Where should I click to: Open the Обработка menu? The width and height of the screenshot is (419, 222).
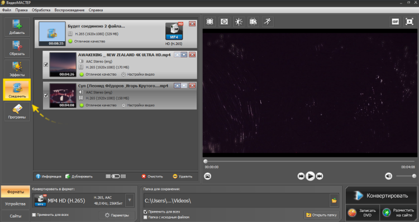pos(41,10)
